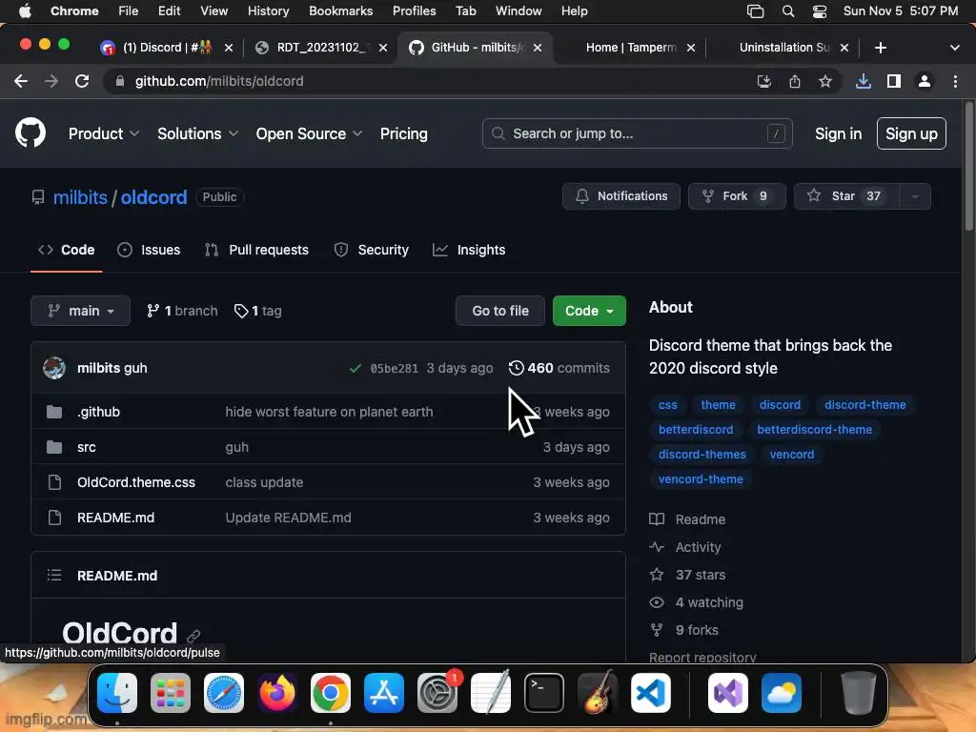The image size is (976, 732).
Task: Open Spotlight search in menu bar
Action: point(788,11)
